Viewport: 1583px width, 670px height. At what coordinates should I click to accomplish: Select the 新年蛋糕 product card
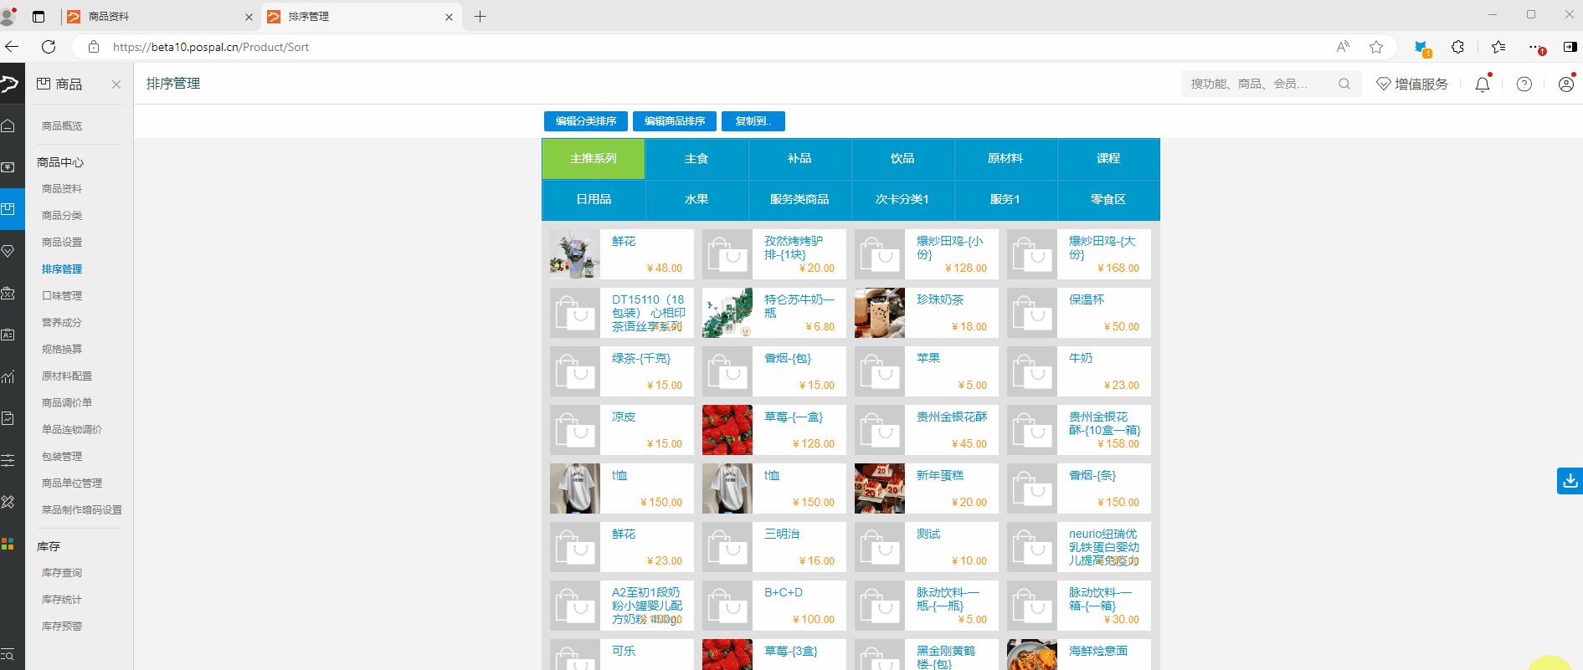click(927, 488)
